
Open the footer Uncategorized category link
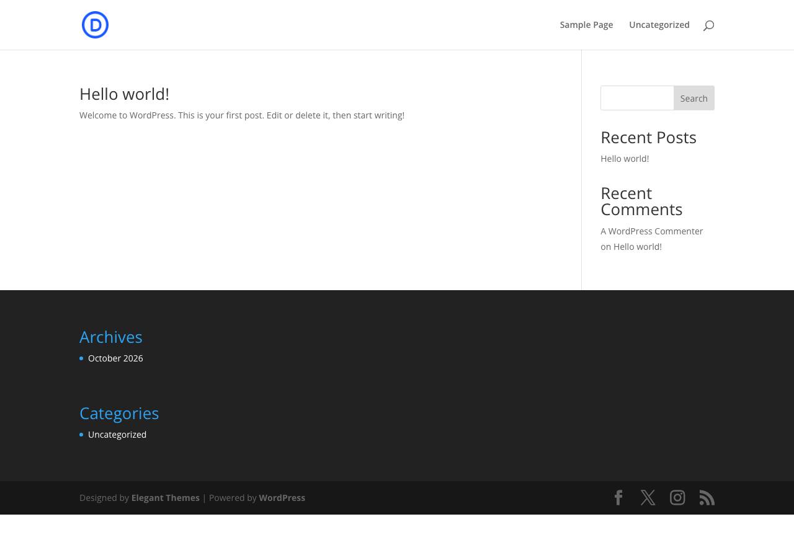[x=117, y=435]
